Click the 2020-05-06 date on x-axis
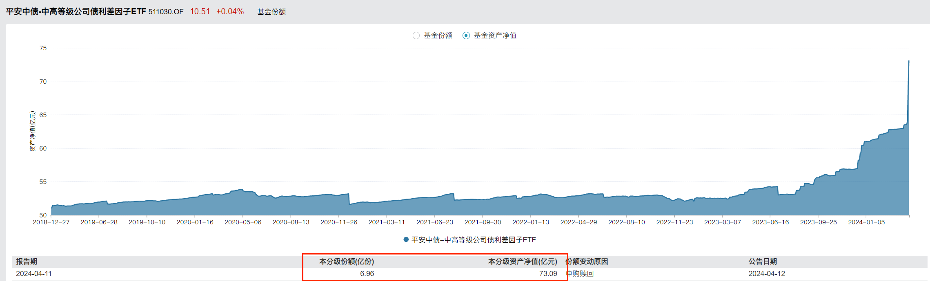930x281 pixels. coord(243,222)
